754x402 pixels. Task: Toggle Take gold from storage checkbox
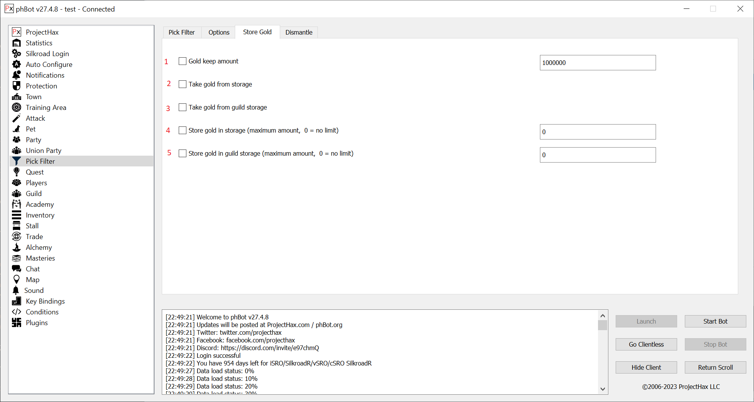tap(183, 84)
